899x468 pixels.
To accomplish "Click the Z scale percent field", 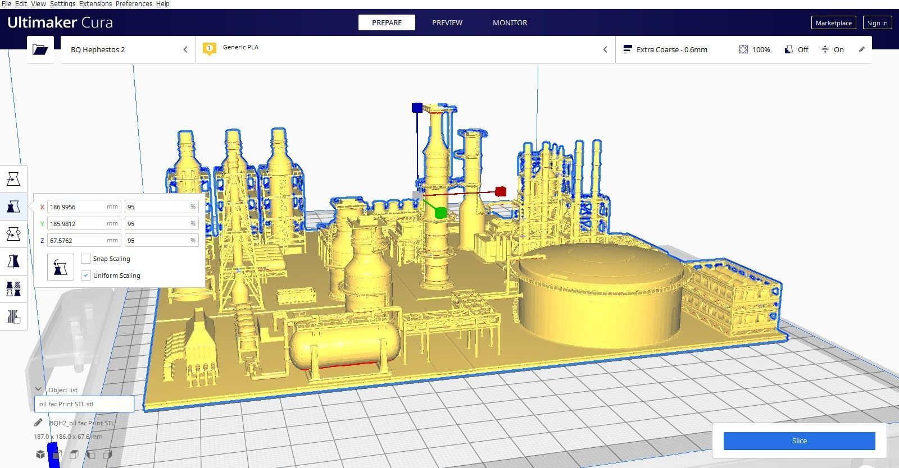I will click(x=161, y=241).
